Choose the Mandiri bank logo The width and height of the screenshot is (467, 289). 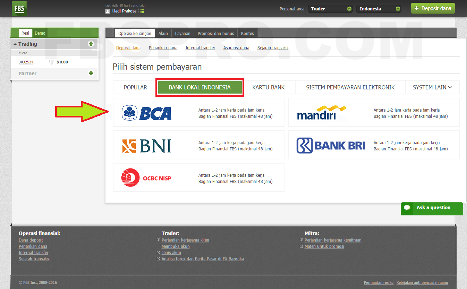coord(322,112)
